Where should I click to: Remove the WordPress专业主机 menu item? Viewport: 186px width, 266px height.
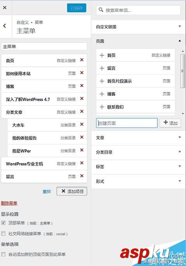click(x=82, y=163)
